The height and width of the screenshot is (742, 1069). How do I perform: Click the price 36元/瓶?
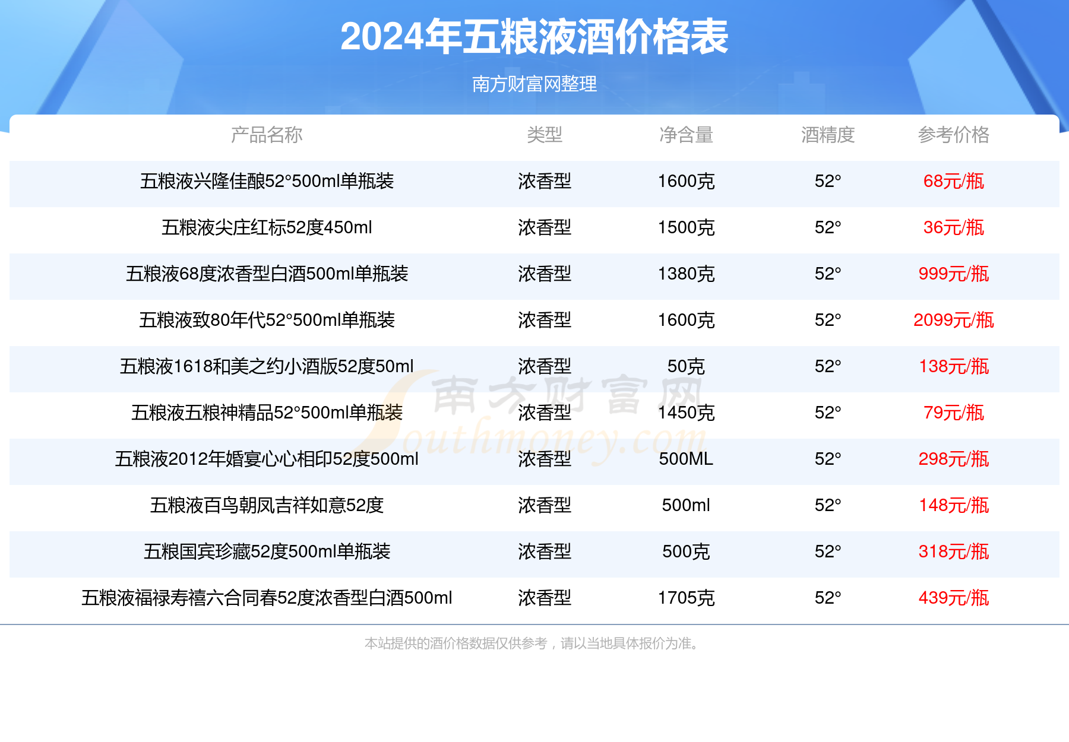[x=954, y=227]
